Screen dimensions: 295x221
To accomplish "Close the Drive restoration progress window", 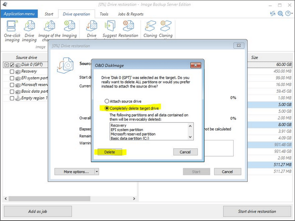I will pos(239,45).
